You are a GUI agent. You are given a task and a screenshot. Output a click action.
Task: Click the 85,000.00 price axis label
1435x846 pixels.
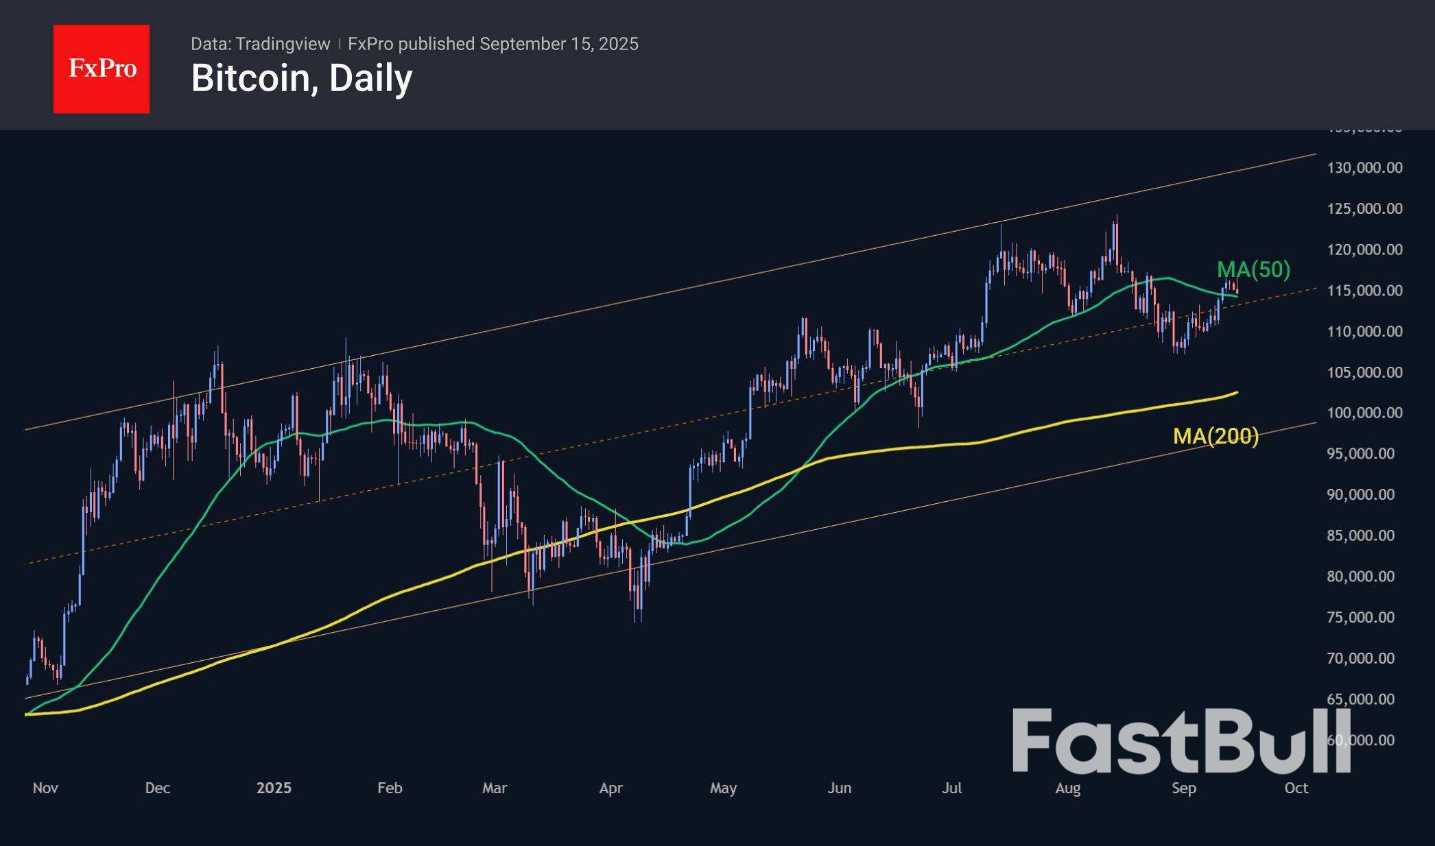(x=1360, y=535)
